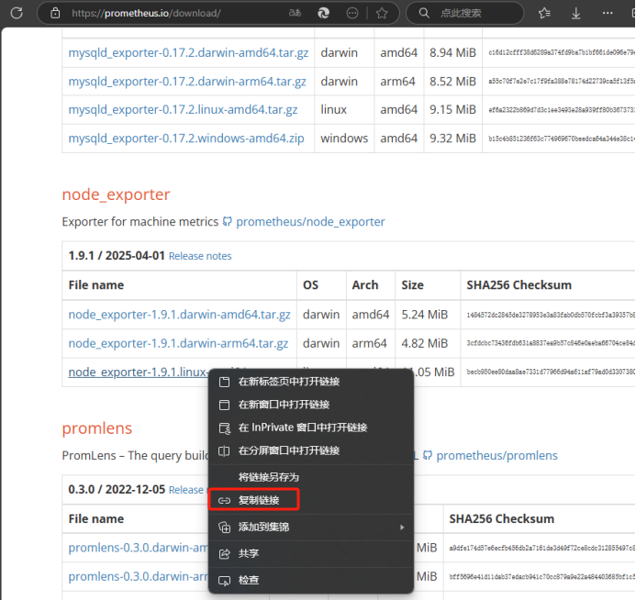Open the downloads arrow icon
This screenshot has width=636, height=600.
pyautogui.click(x=576, y=14)
